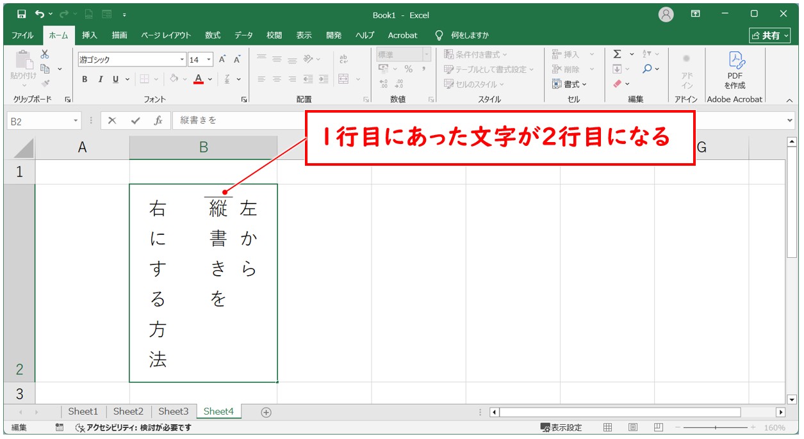Click the Increase Font Size icon
Screen dimensions: 804x439
coord(222,60)
